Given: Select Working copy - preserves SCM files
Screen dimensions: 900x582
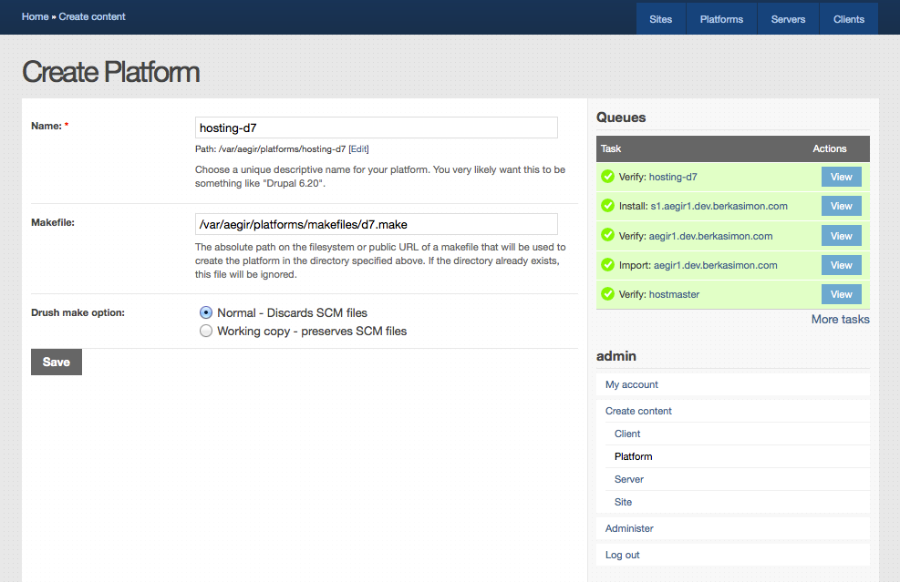Looking at the screenshot, I should click(x=206, y=331).
